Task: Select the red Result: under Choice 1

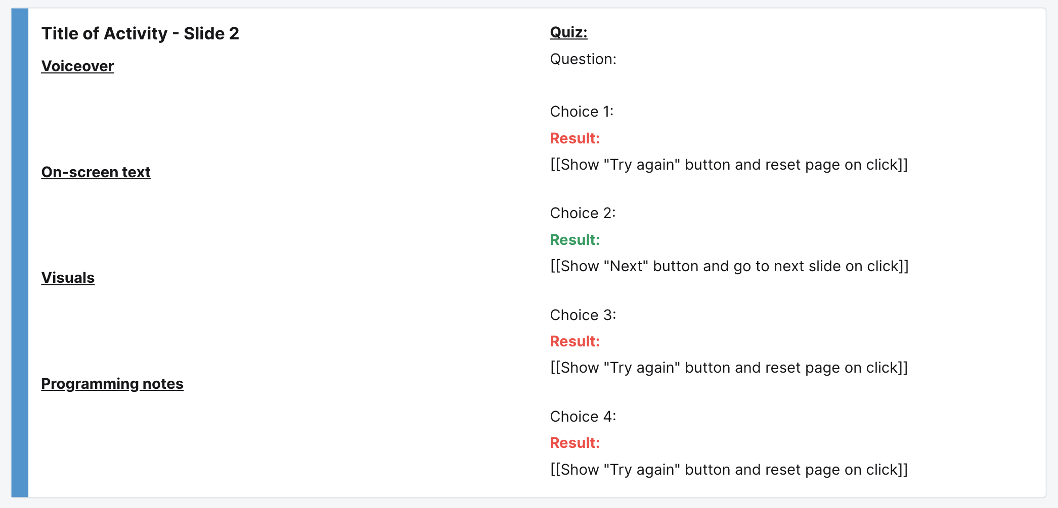Action: (x=575, y=138)
